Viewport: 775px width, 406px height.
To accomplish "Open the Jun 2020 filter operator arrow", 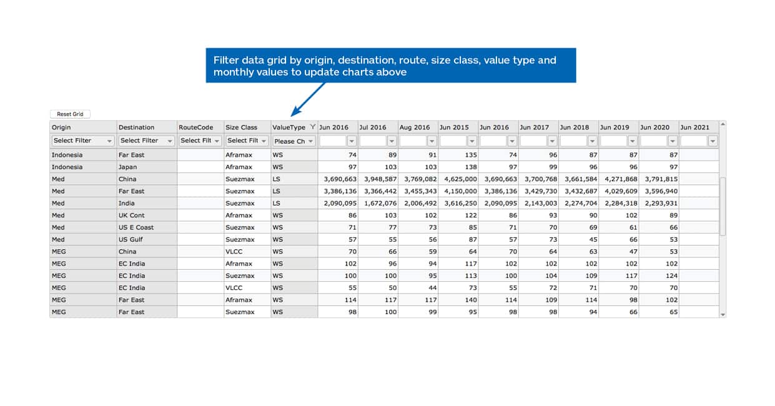I will [x=672, y=141].
